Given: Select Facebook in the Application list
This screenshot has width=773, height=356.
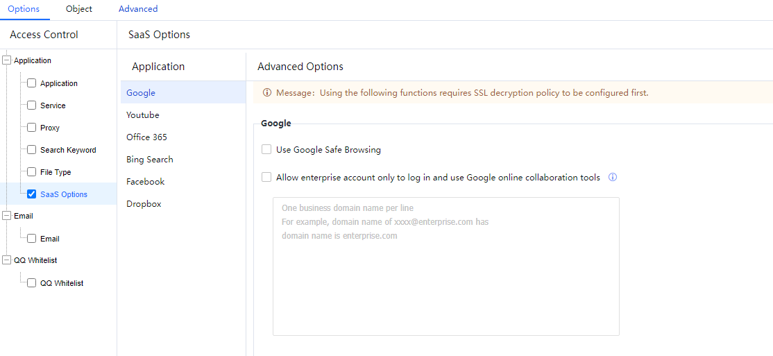Looking at the screenshot, I should (x=146, y=182).
